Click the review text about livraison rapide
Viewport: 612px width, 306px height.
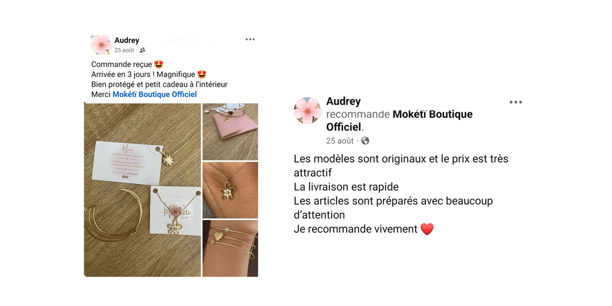(346, 187)
